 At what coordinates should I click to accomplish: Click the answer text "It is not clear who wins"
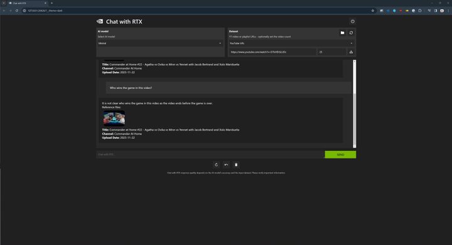[157, 103]
